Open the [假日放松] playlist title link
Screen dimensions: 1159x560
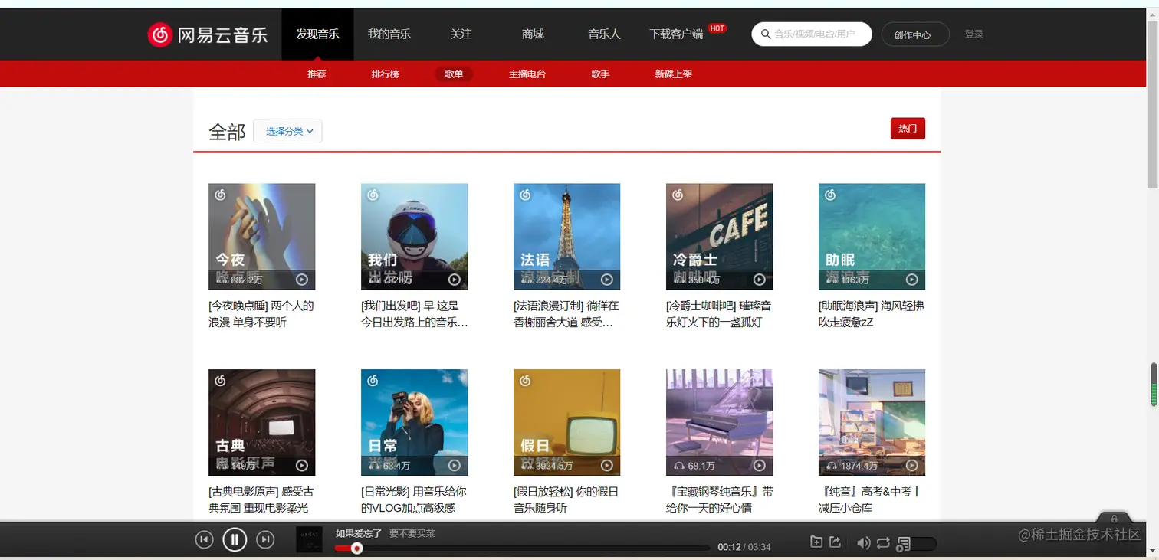coord(566,499)
